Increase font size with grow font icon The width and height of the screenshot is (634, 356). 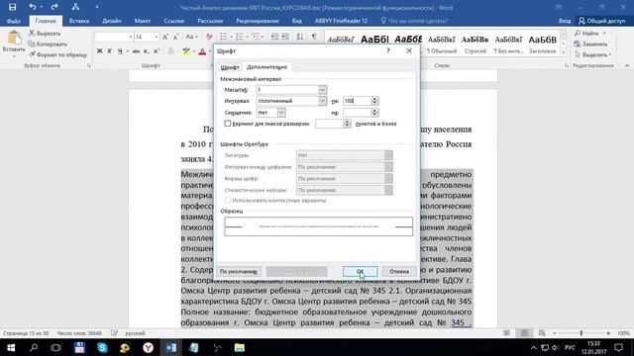coord(165,38)
